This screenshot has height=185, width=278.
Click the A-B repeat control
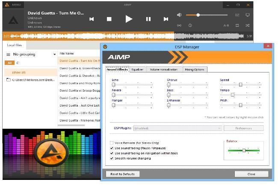point(226,26)
